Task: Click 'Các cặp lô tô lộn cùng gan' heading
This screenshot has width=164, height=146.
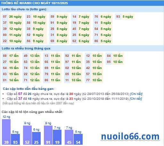Action: point(32,112)
